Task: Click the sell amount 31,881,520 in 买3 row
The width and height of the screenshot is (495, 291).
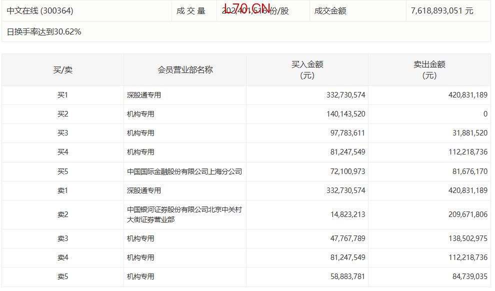Action: coord(467,133)
